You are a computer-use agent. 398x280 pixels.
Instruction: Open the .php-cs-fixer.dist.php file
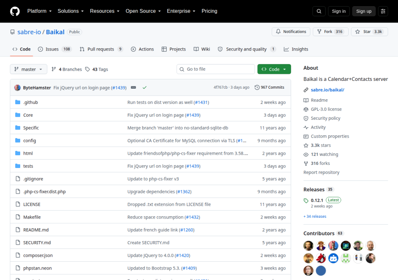click(x=44, y=192)
